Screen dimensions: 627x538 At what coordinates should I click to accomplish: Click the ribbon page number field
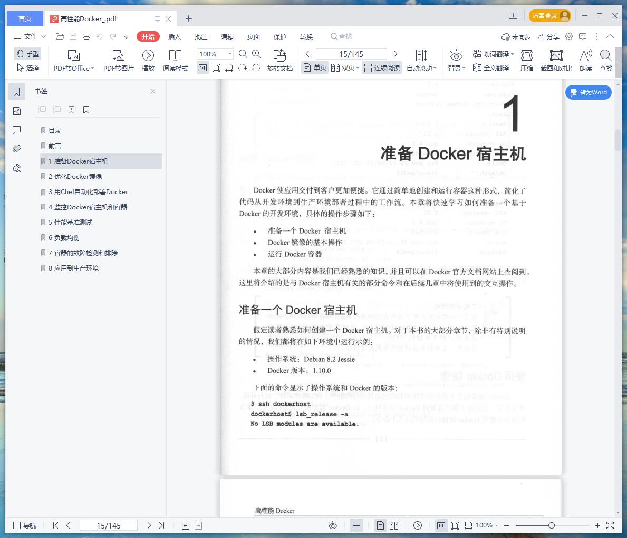click(351, 54)
